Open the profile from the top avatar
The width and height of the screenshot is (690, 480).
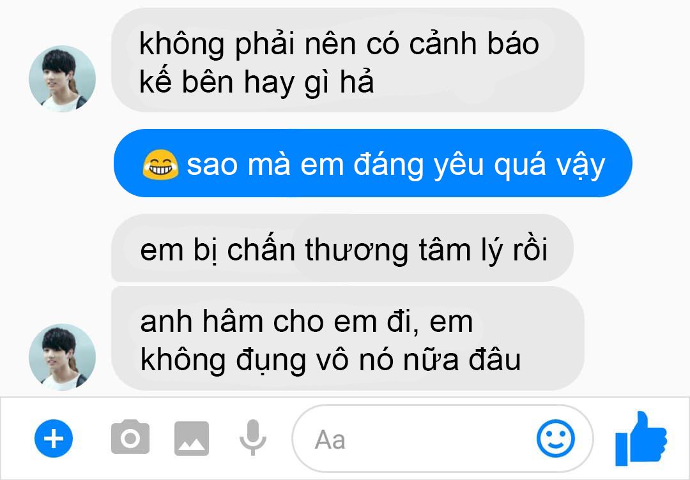[x=62, y=79]
